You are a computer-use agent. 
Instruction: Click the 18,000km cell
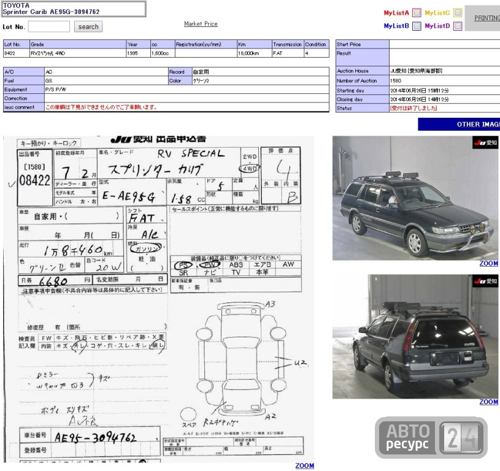pos(255,53)
